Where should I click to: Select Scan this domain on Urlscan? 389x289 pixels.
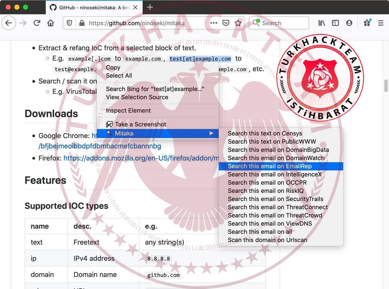pyautogui.click(x=281, y=240)
